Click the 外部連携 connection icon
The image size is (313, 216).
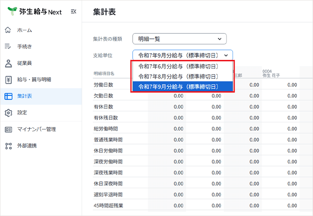pos(8,146)
